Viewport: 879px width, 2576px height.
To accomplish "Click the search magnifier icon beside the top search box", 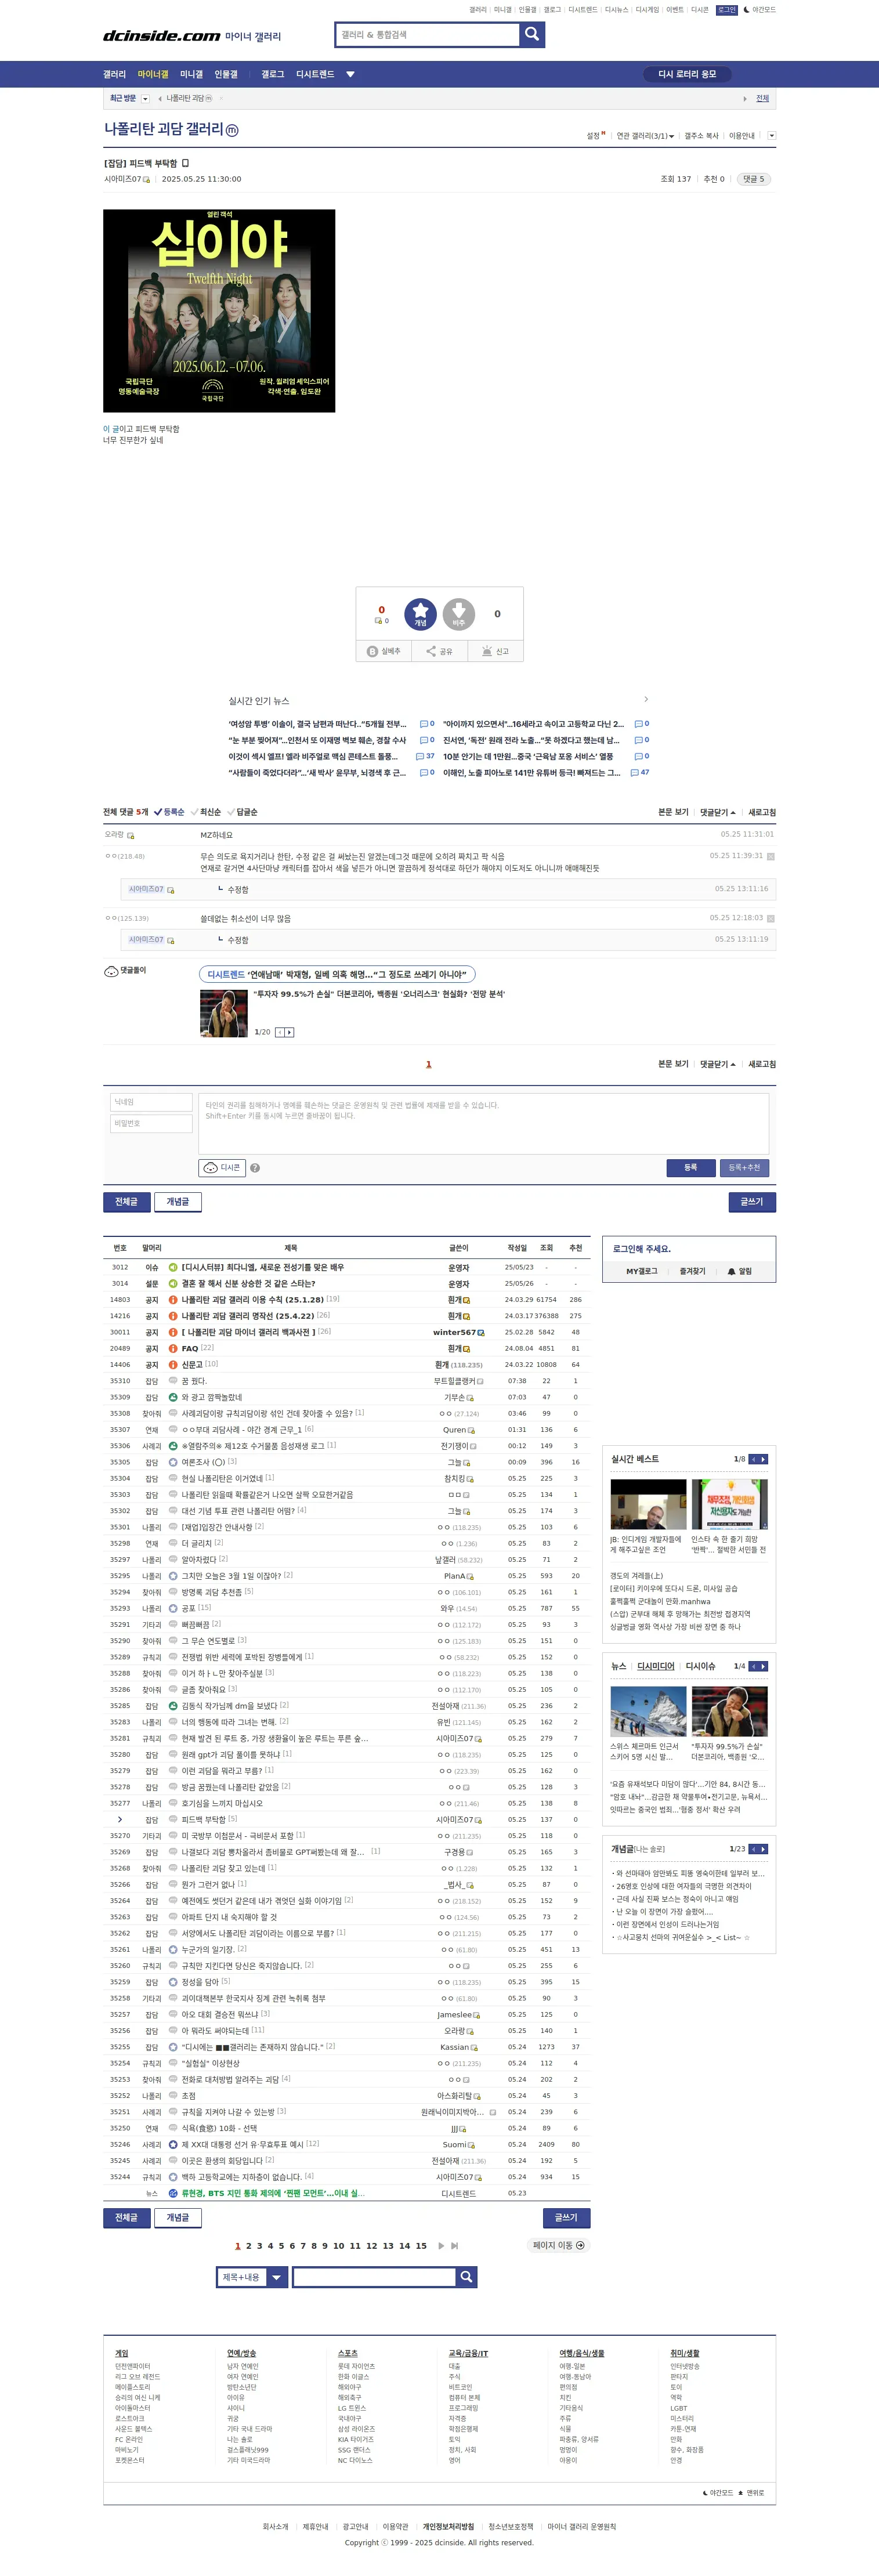I will 532,34.
